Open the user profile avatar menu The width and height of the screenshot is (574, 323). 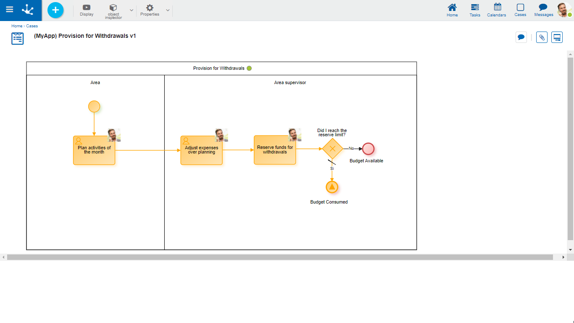click(564, 10)
